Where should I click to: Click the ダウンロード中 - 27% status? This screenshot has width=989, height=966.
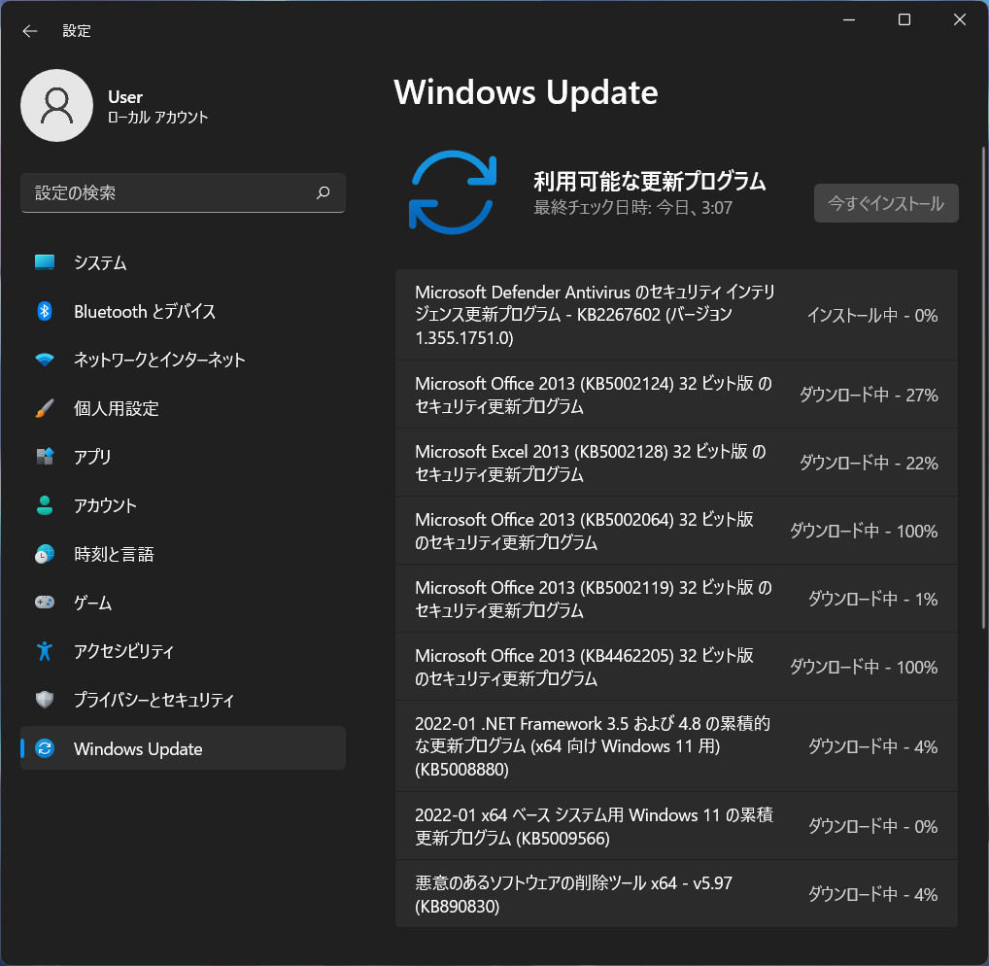pos(869,395)
